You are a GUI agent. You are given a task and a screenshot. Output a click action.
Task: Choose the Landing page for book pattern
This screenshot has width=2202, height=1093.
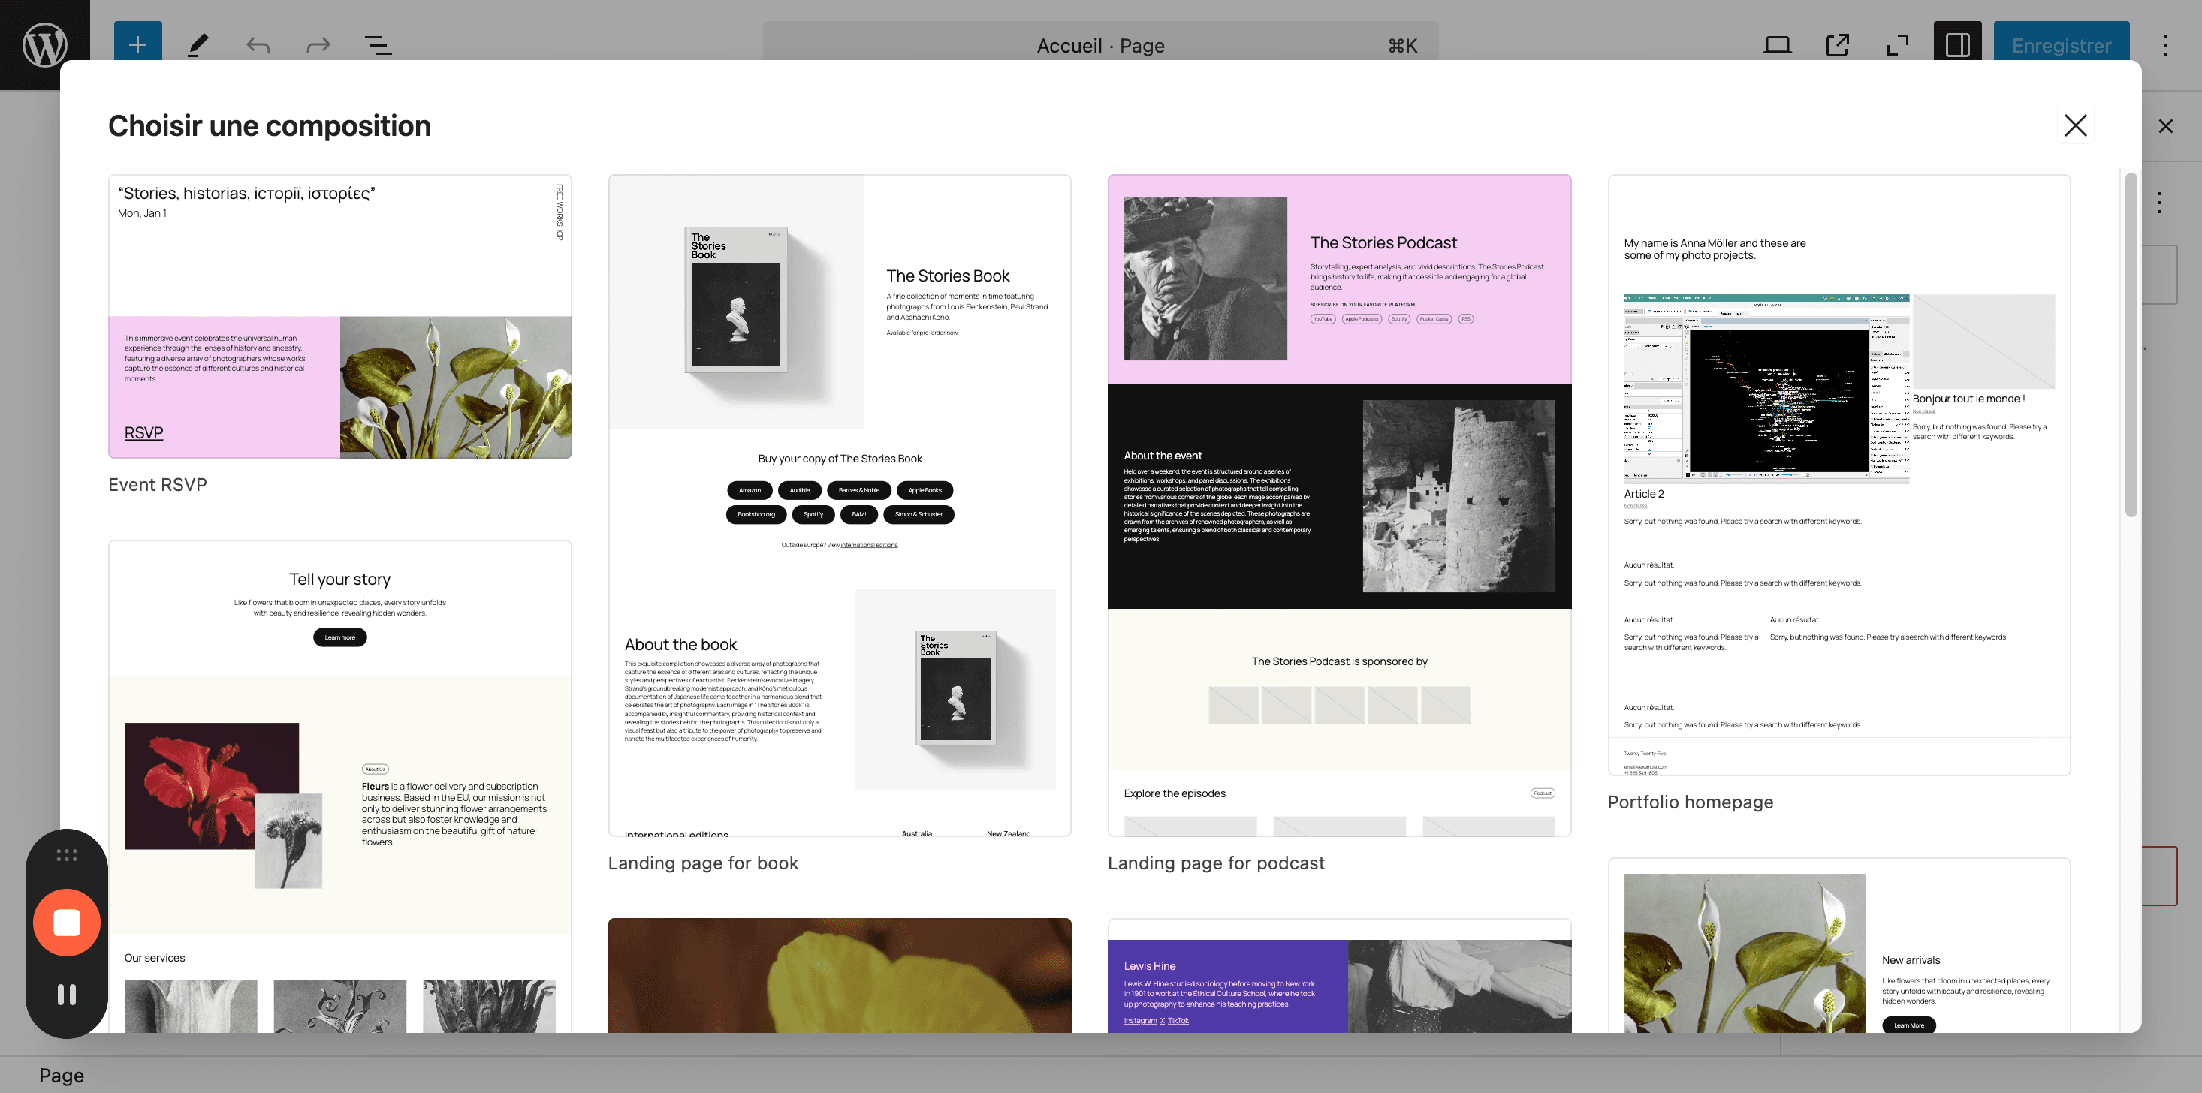(840, 506)
